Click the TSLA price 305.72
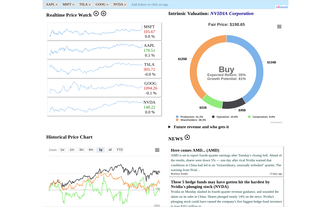The width and height of the screenshot is (331, 207). pos(149,69)
